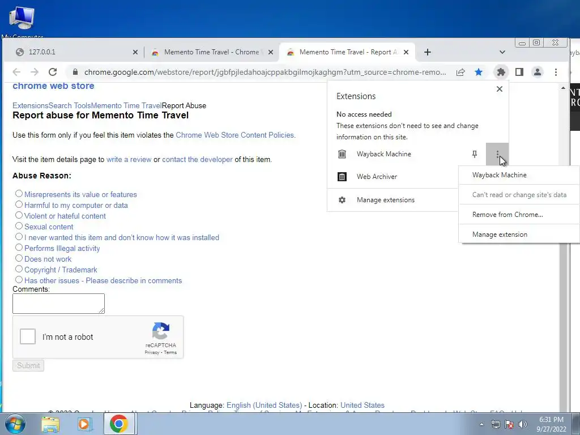This screenshot has width=580, height=435.
Task: Click the Search Tools breadcrumb link
Action: [x=70, y=105]
